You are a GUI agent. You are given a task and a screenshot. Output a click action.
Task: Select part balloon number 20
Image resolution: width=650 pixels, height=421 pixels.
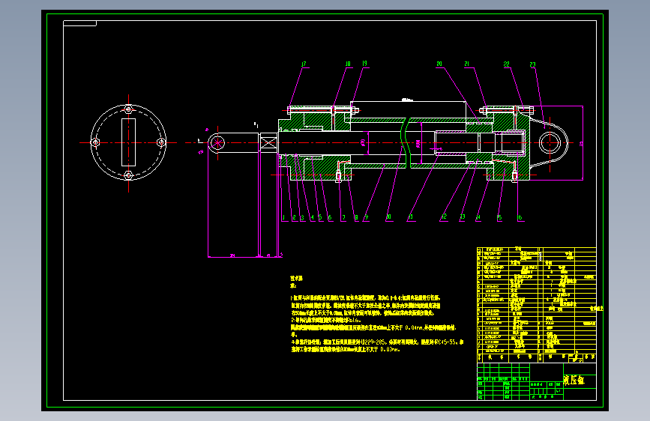coord(439,64)
